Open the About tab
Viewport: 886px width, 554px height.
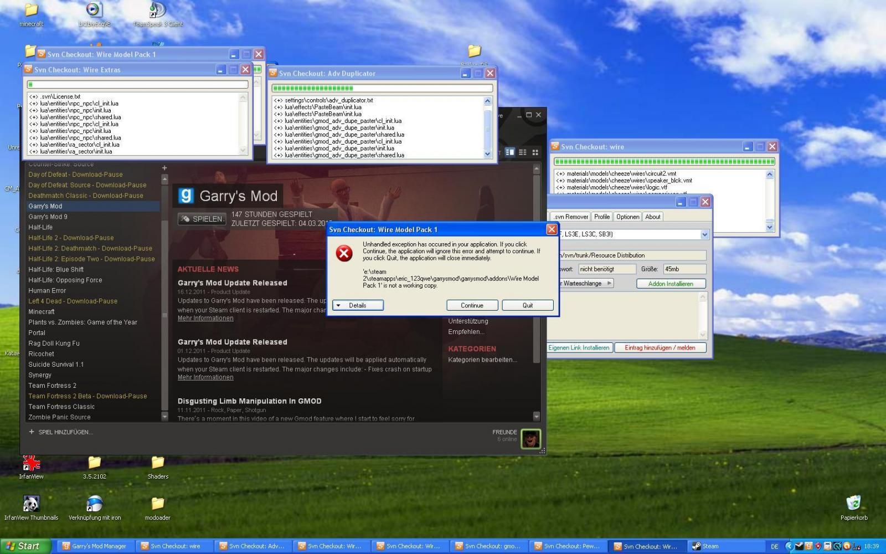pyautogui.click(x=652, y=217)
